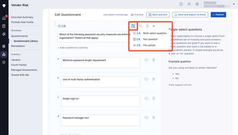Image resolution: width=238 pixels, height=135 pixels.
Task: Select Questionnaire Library in the sidebar
Action: click(26, 41)
